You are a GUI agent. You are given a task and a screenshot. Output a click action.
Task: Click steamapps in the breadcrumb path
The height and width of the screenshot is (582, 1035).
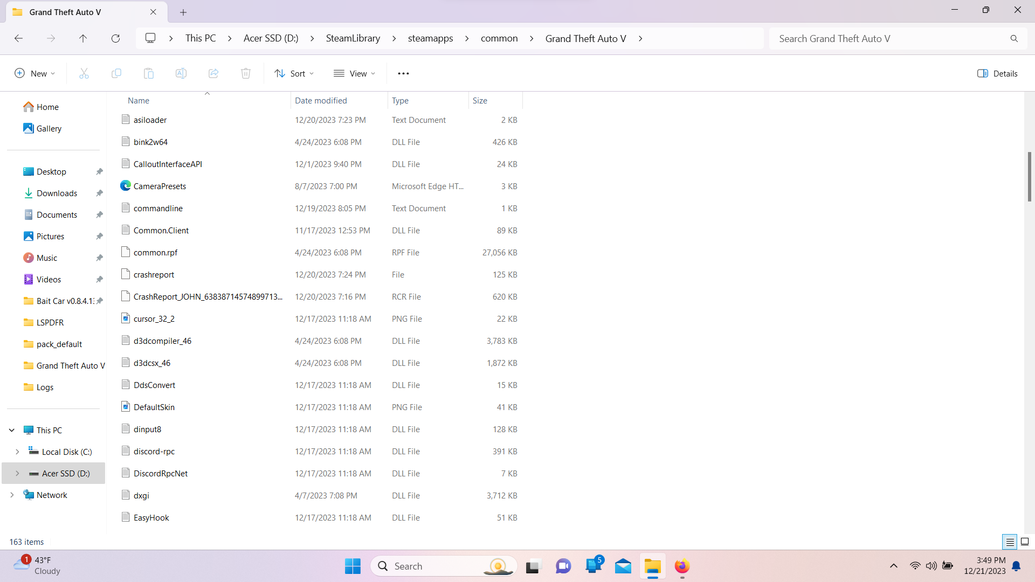pyautogui.click(x=430, y=38)
